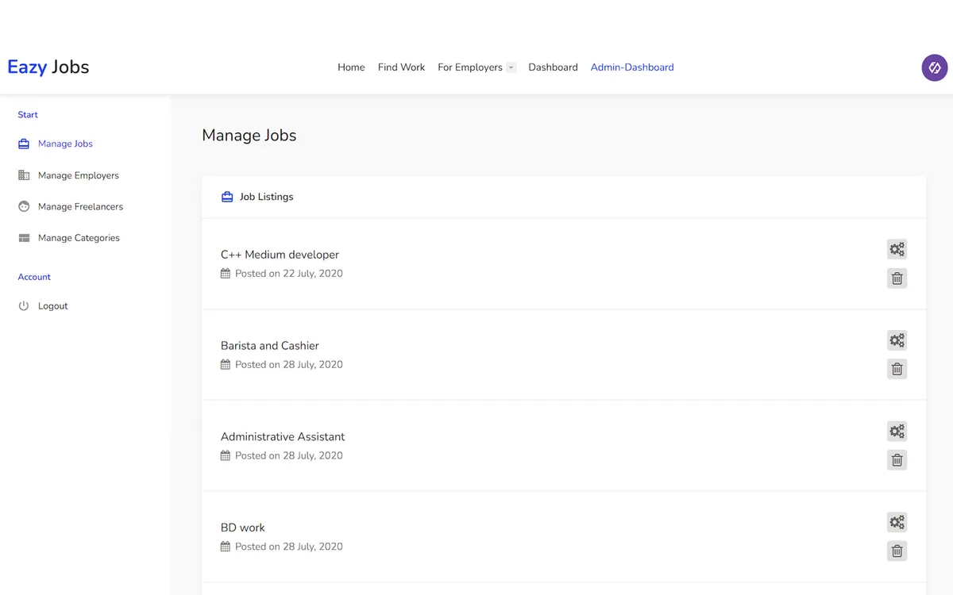
Task: Click the layout icon beside Manage Categories
Action: (x=24, y=238)
